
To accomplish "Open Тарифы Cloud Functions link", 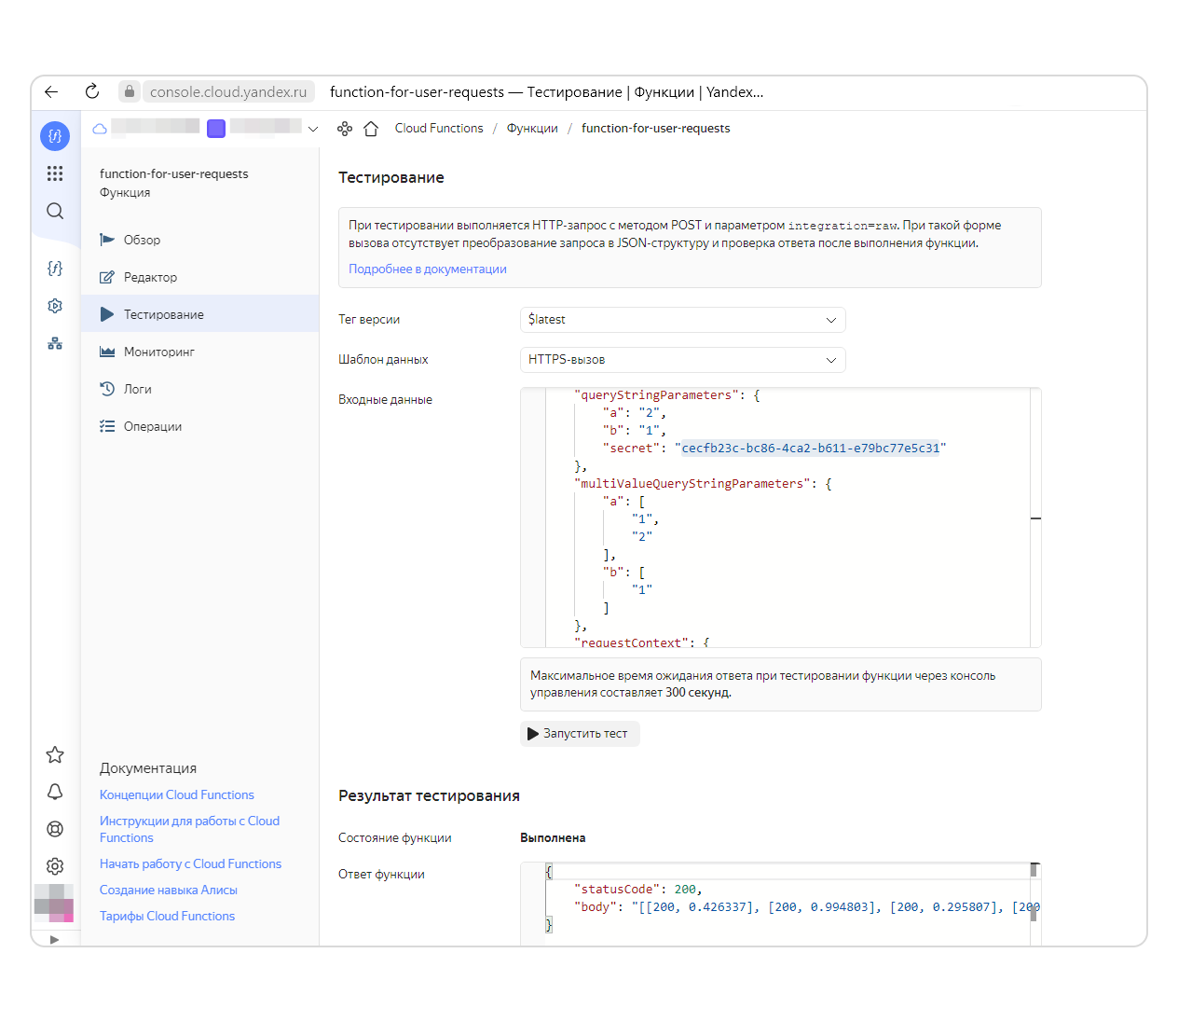I will (x=167, y=916).
